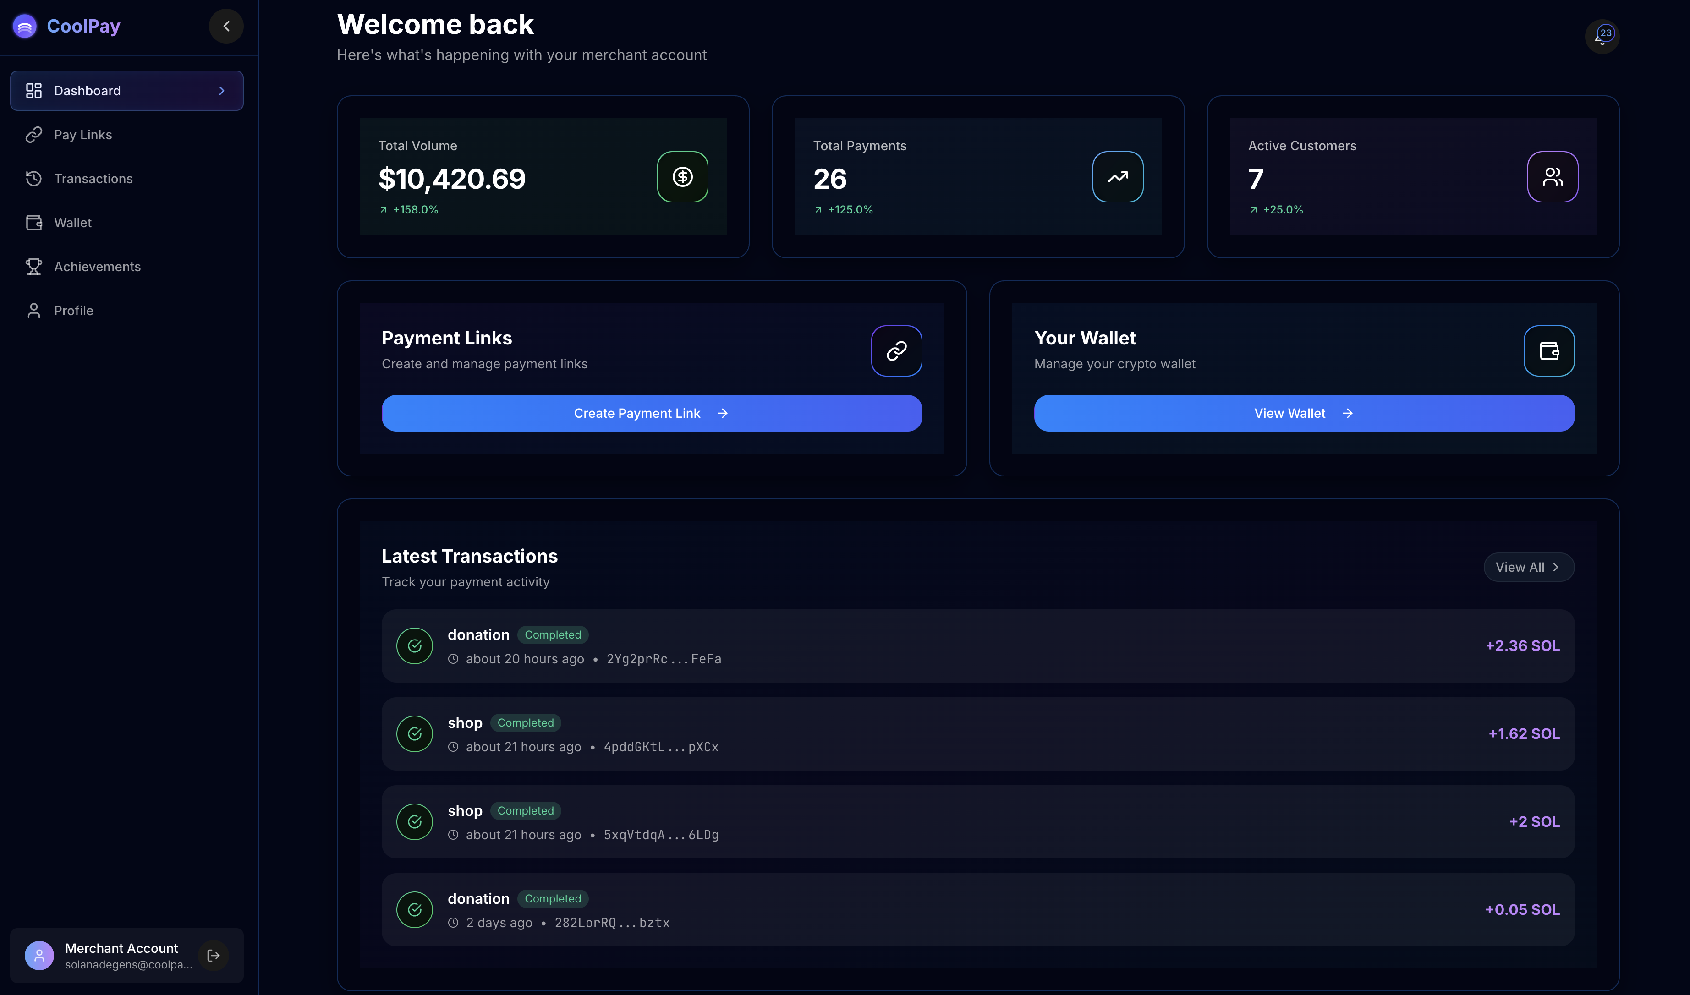Click the clock icon beside '2 days ago'
The width and height of the screenshot is (1690, 995).
(453, 923)
